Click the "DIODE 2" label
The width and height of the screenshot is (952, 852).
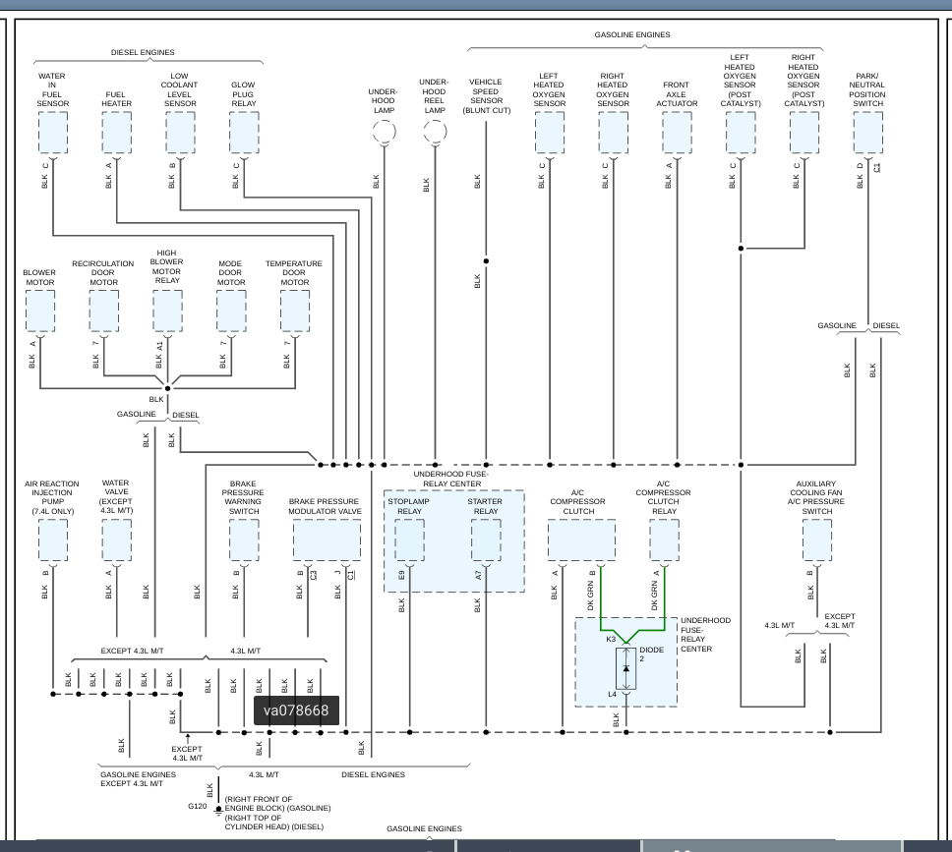pos(651,653)
